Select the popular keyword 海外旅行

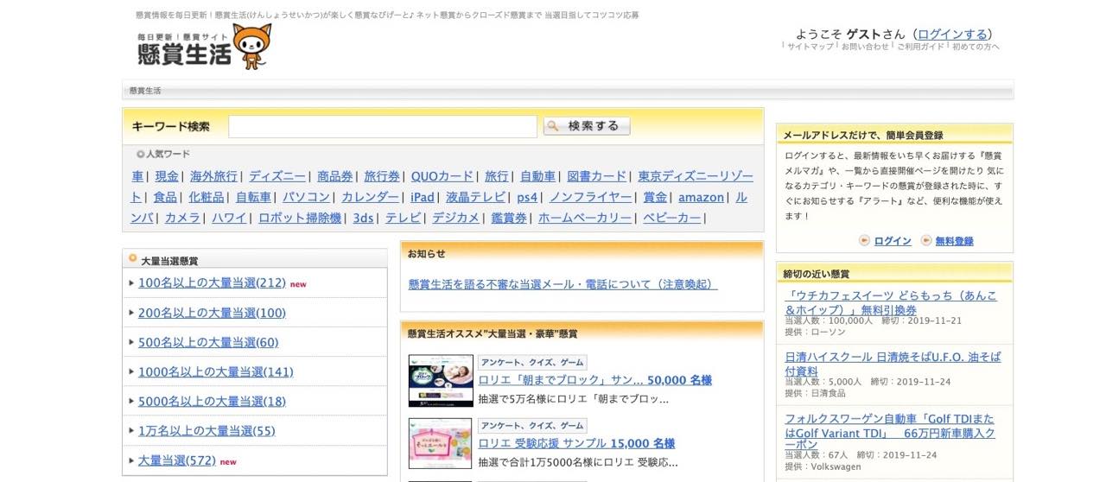(213, 175)
